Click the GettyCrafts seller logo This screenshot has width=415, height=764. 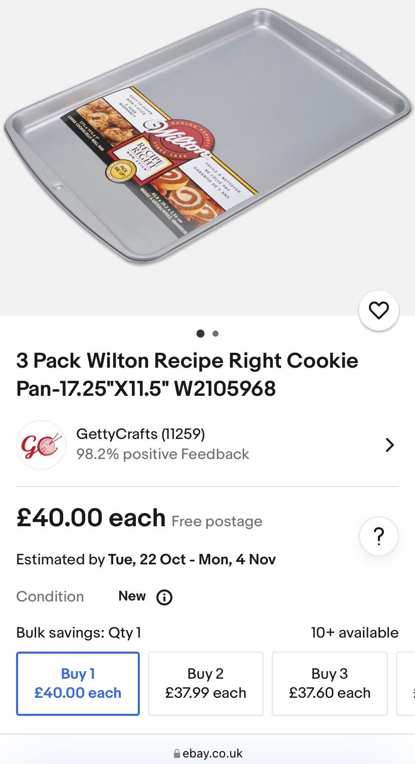41,445
